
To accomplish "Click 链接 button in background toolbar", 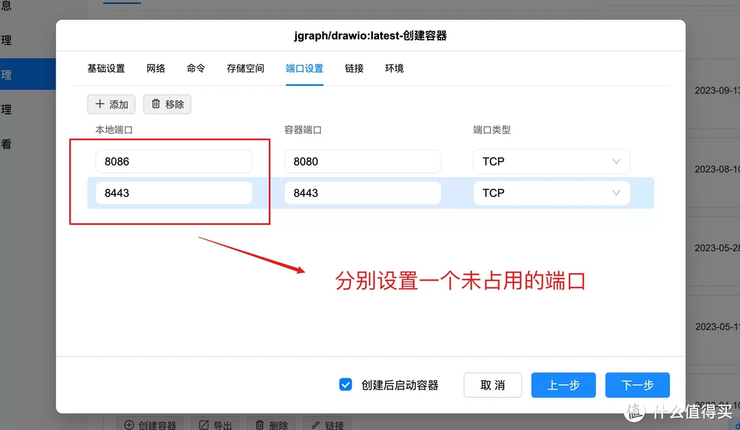I will [328, 425].
